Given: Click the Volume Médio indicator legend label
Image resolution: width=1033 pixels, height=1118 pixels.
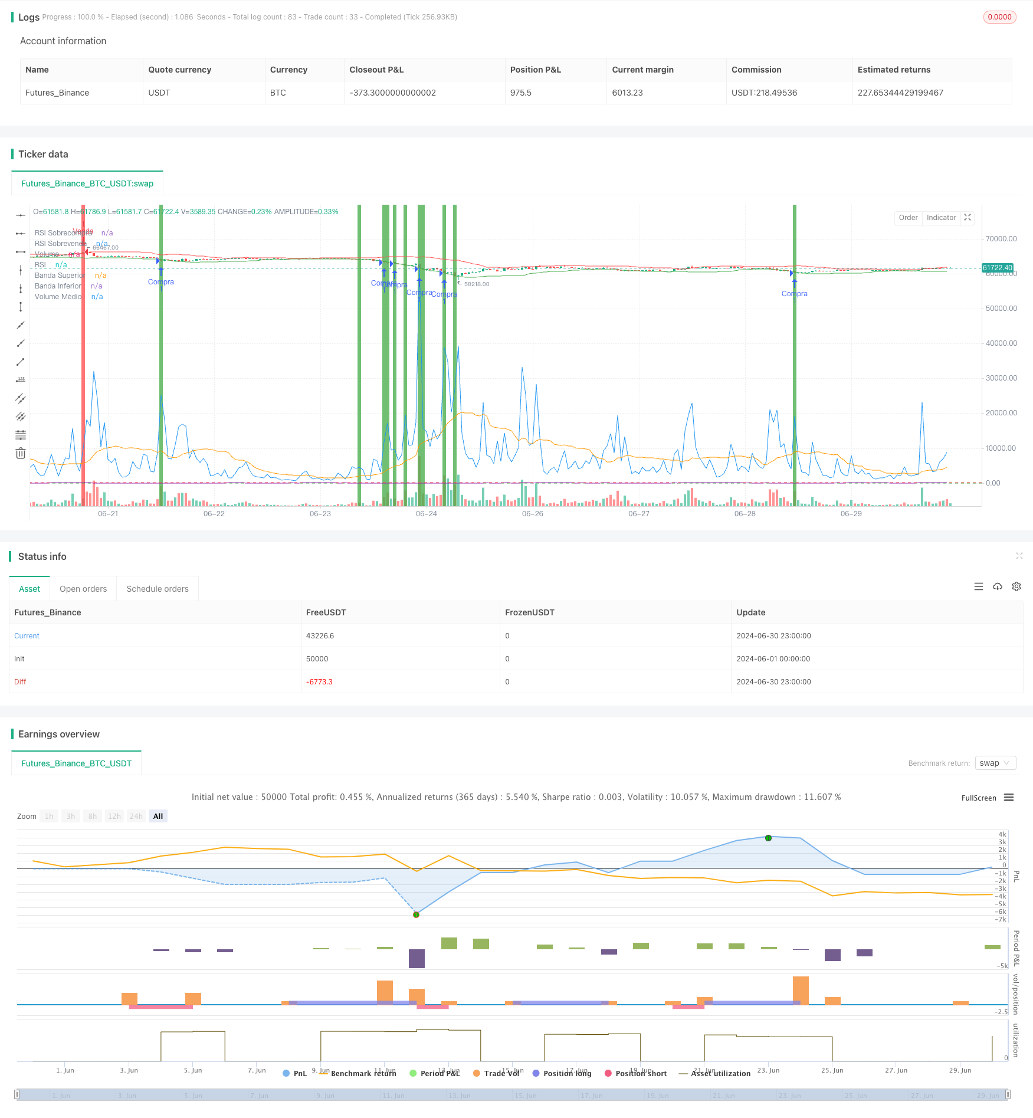Looking at the screenshot, I should coord(58,297).
